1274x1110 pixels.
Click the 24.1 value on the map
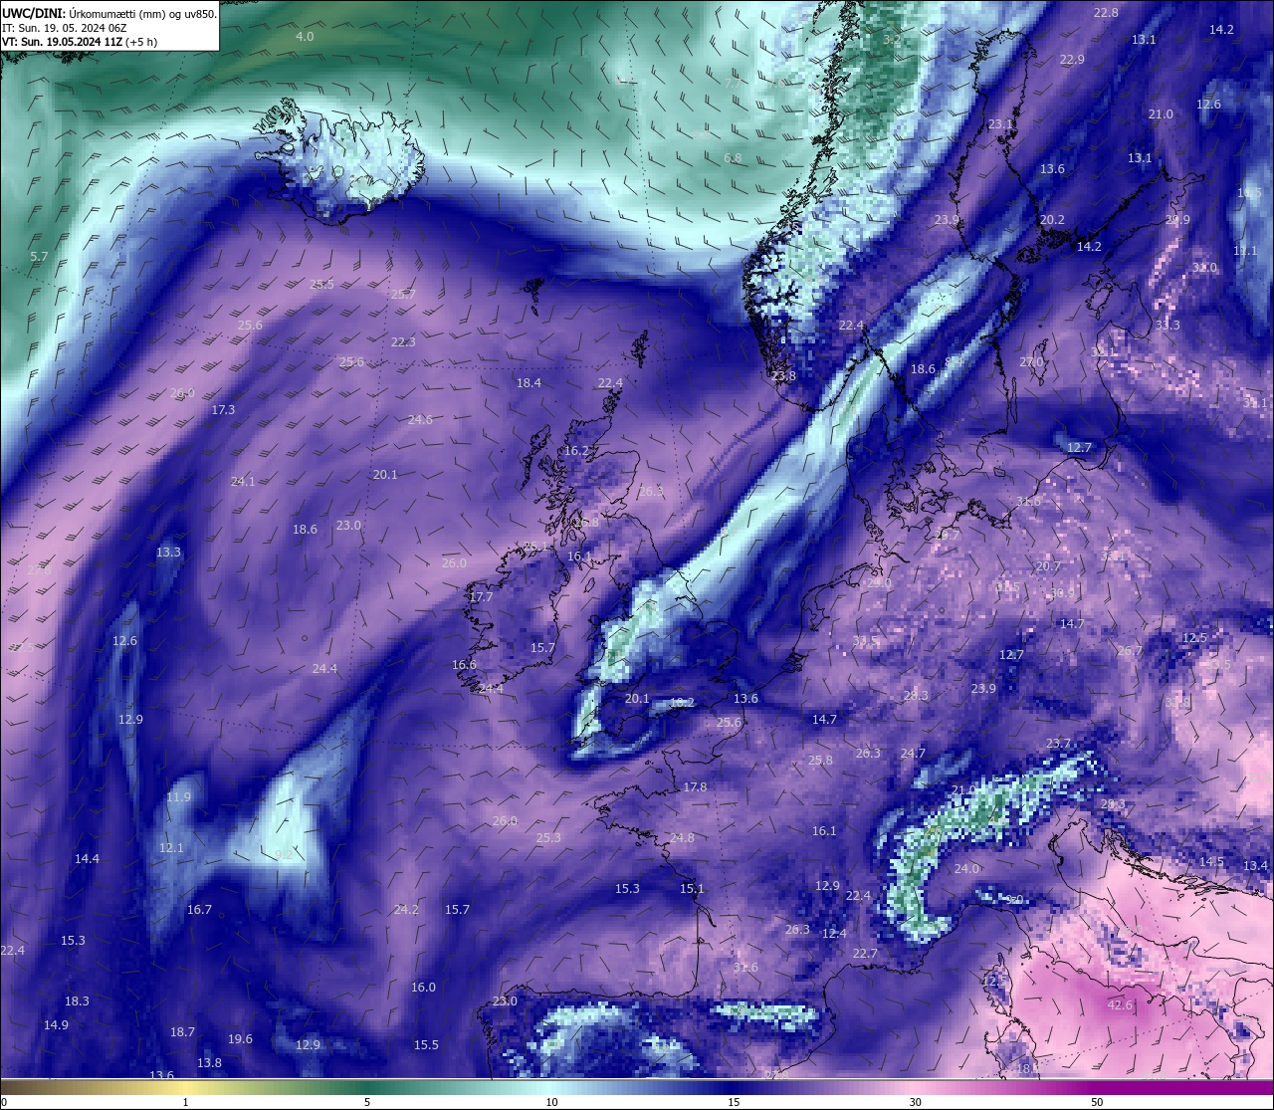coord(243,481)
